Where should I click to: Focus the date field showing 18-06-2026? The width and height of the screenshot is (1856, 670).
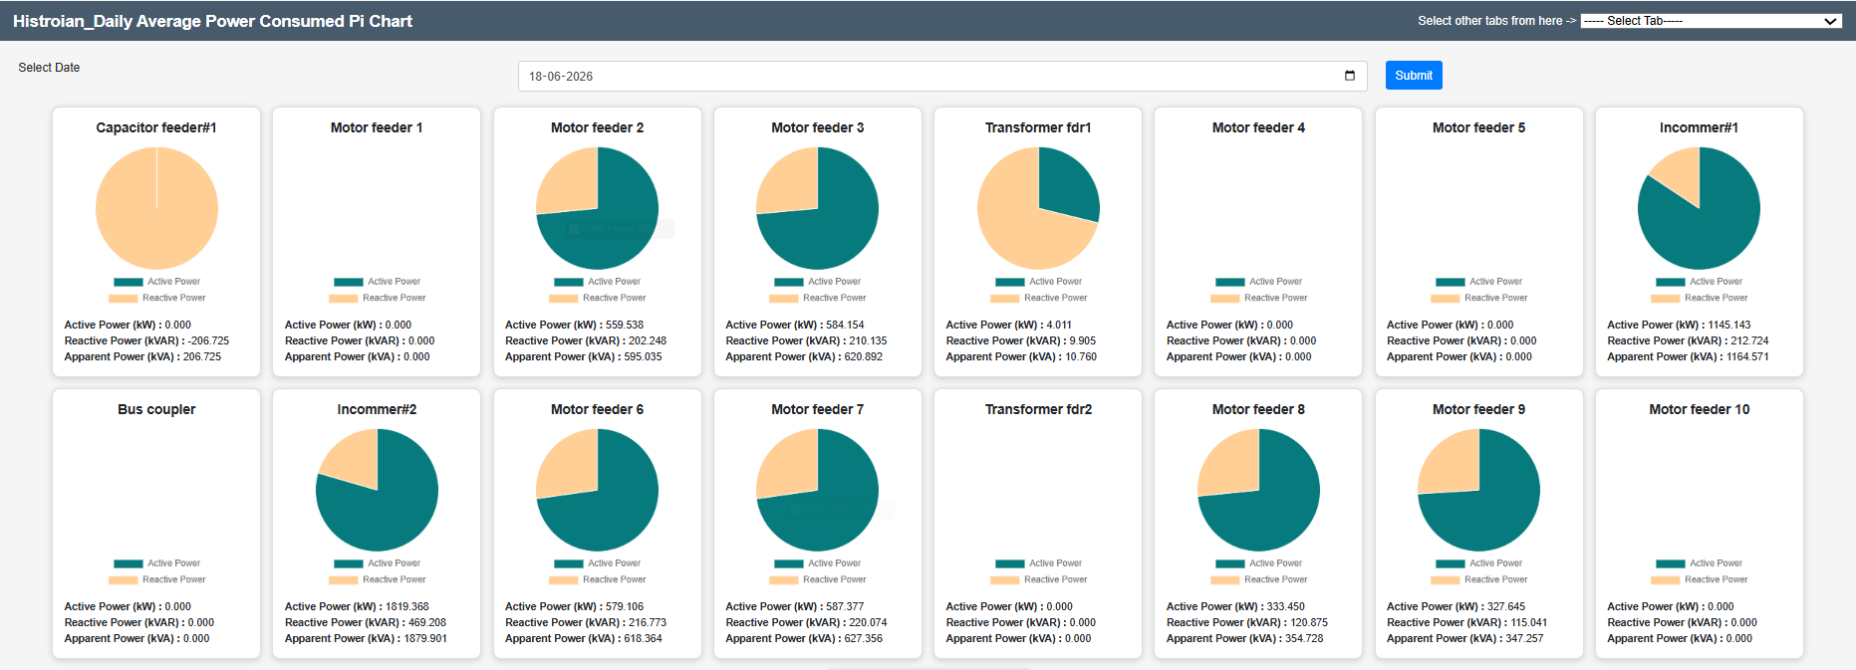pyautogui.click(x=942, y=76)
